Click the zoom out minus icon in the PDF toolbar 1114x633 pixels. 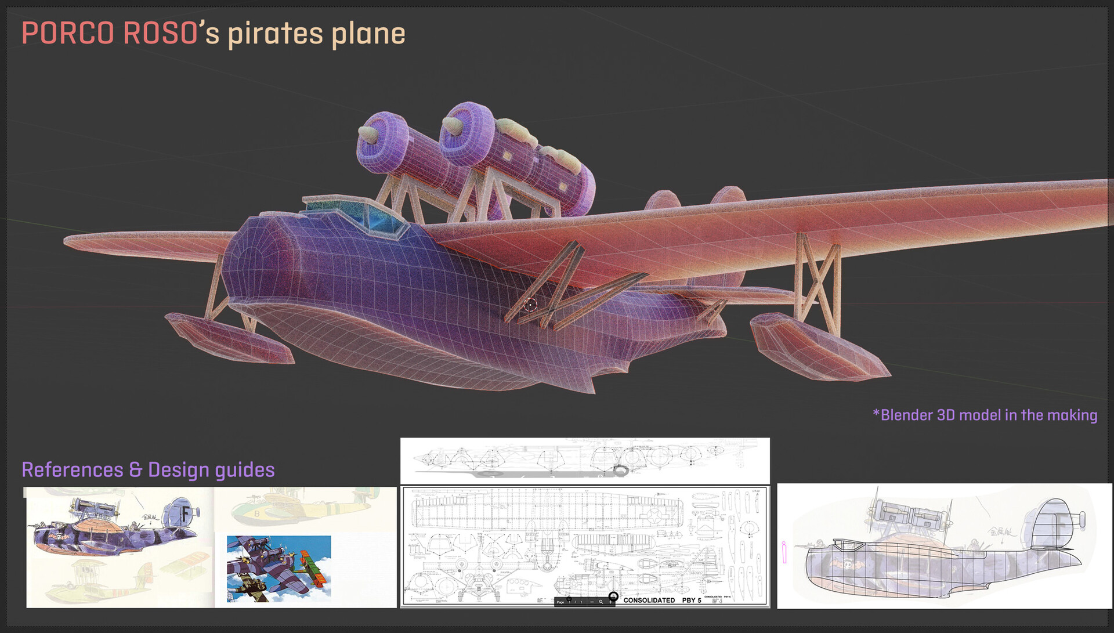[592, 602]
